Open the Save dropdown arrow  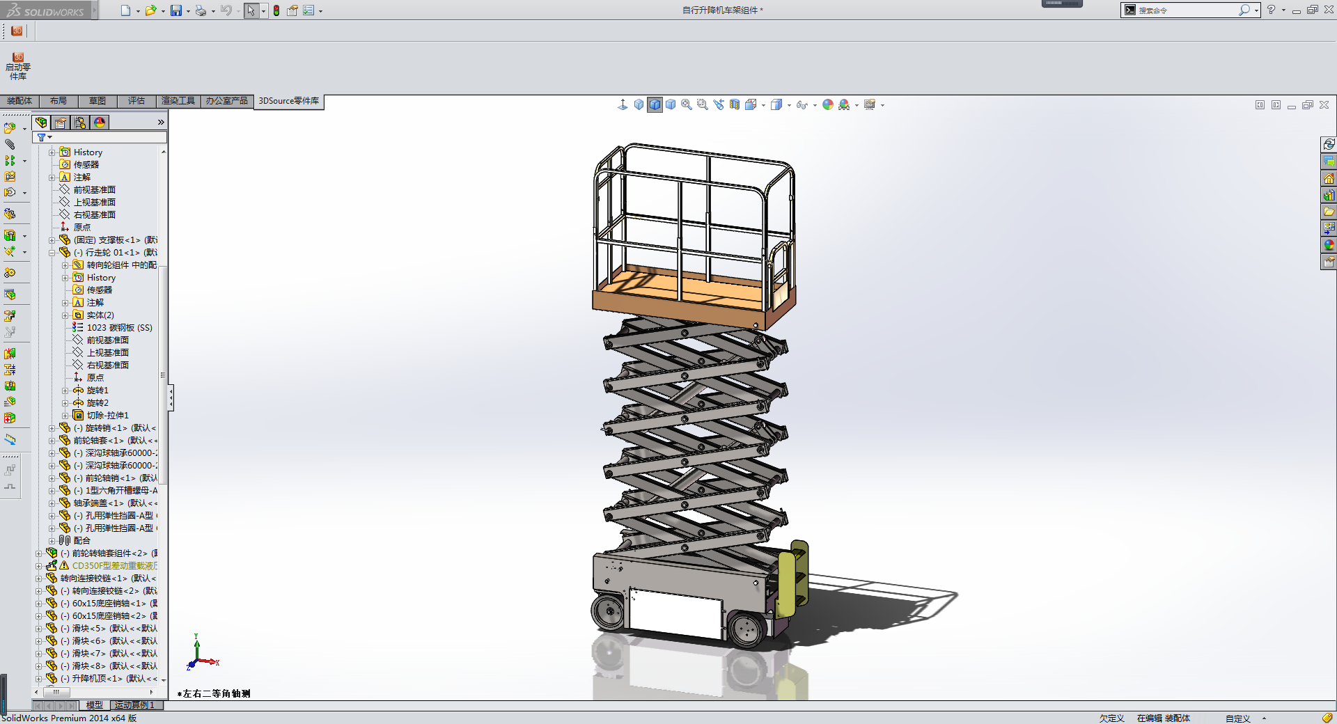tap(188, 11)
